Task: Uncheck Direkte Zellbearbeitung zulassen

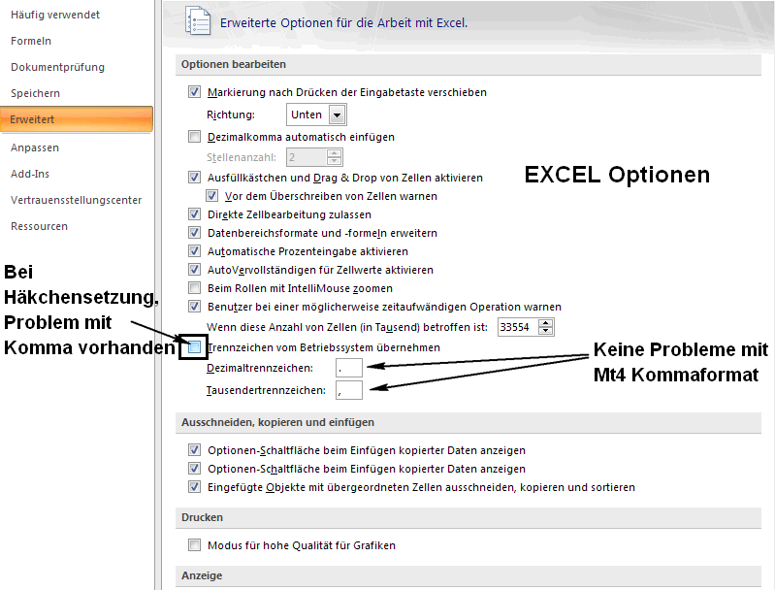Action: pyautogui.click(x=194, y=214)
